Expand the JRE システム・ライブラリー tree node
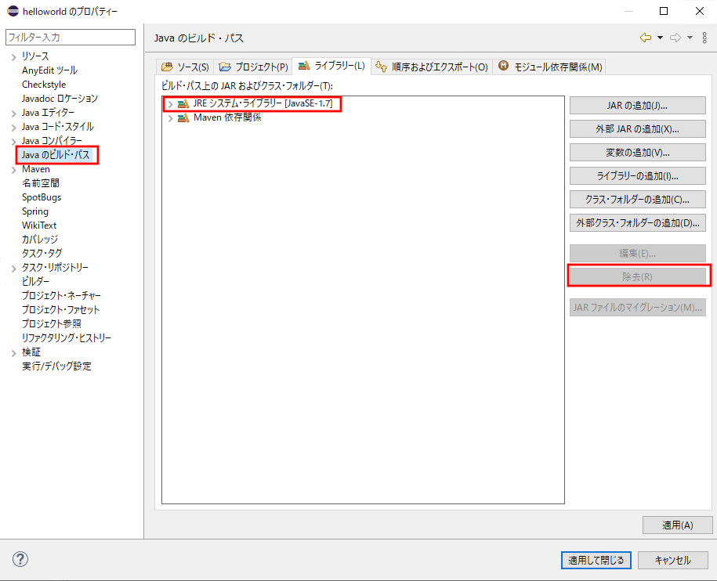This screenshot has width=717, height=581. pos(169,103)
